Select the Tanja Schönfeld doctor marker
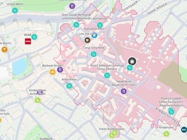The image size is (187, 140). pos(93,54)
